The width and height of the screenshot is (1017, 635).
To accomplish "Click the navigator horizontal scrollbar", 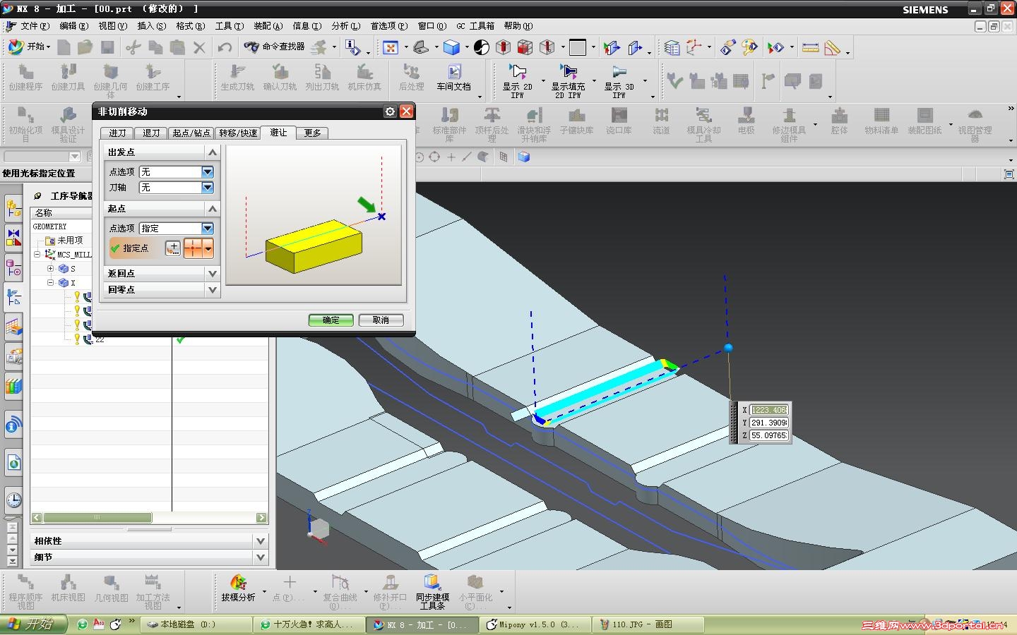I will (149, 518).
